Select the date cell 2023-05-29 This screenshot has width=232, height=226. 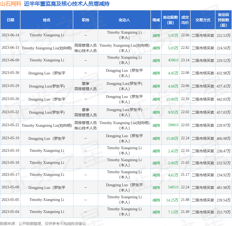(x=10, y=86)
